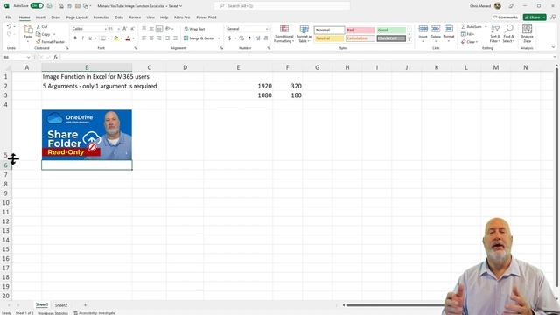Viewport: 560px width, 315px height.
Task: Open the Calibri font name dropdown
Action: click(106, 29)
